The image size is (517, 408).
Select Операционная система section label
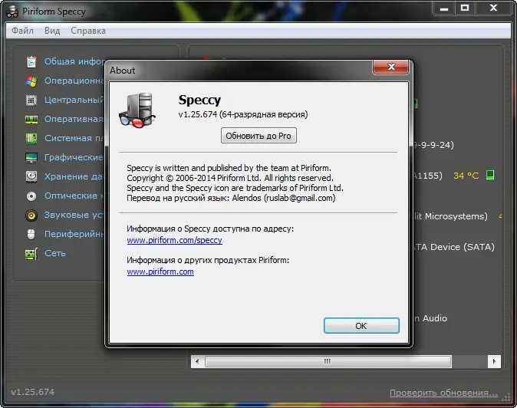click(74, 81)
